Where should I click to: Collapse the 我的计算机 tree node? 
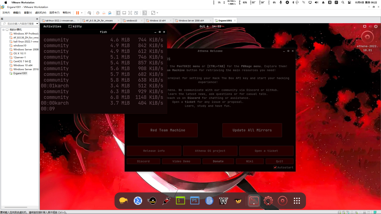[4, 30]
